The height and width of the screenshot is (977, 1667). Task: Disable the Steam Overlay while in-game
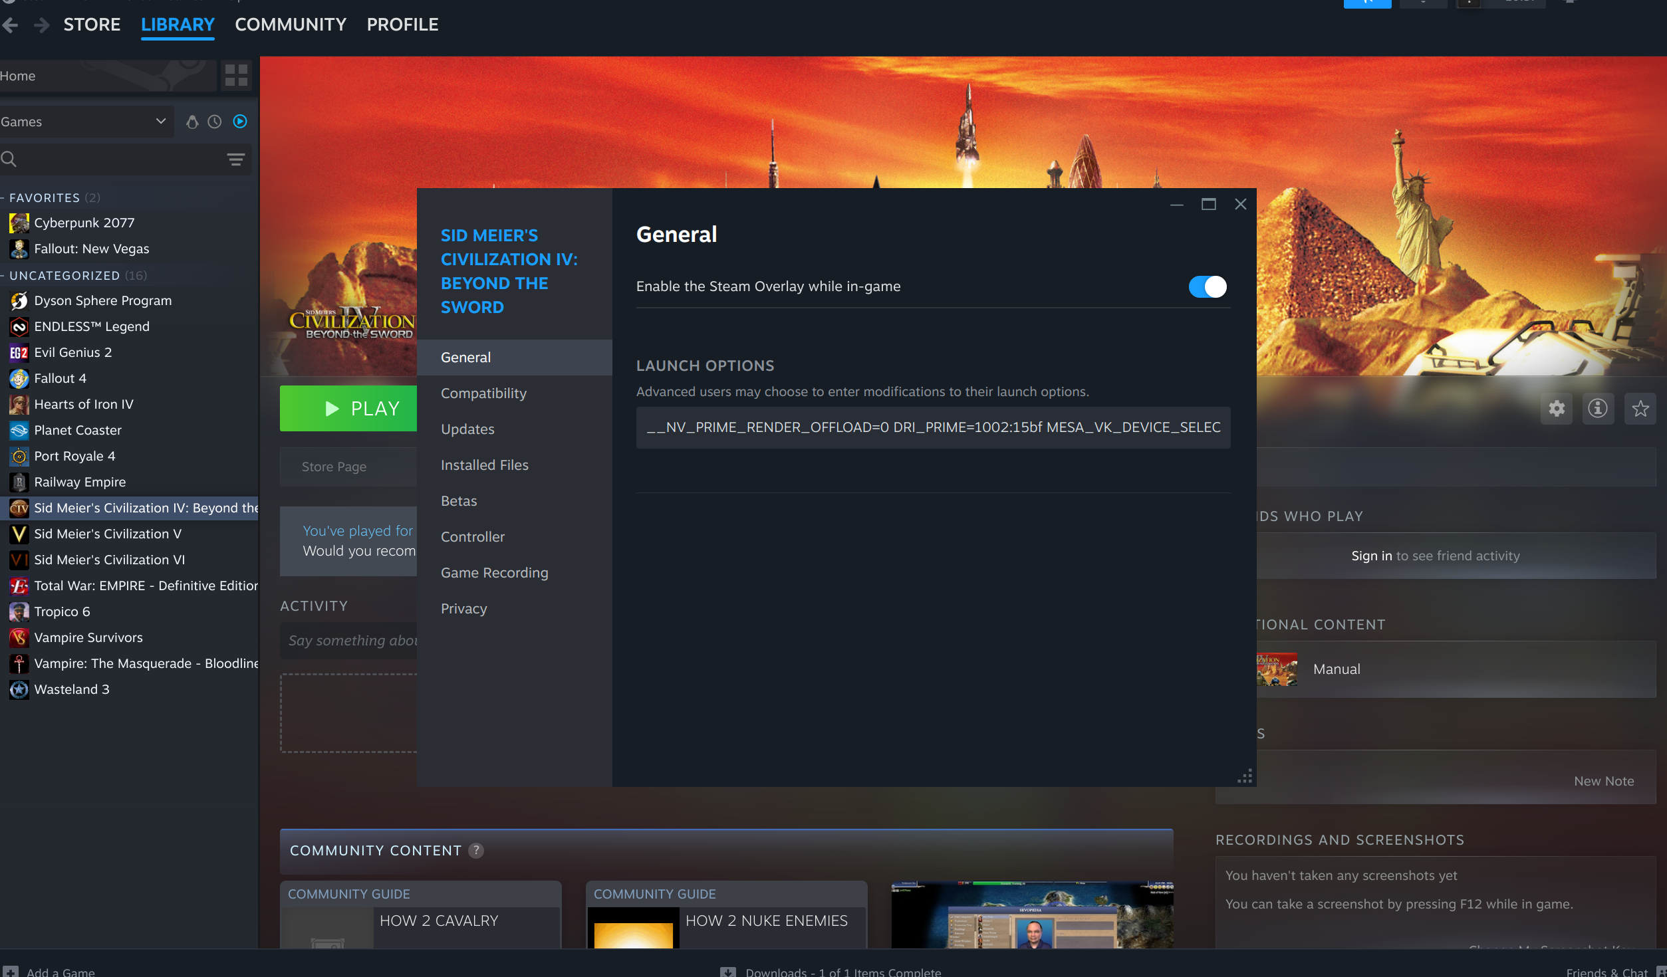(x=1206, y=286)
